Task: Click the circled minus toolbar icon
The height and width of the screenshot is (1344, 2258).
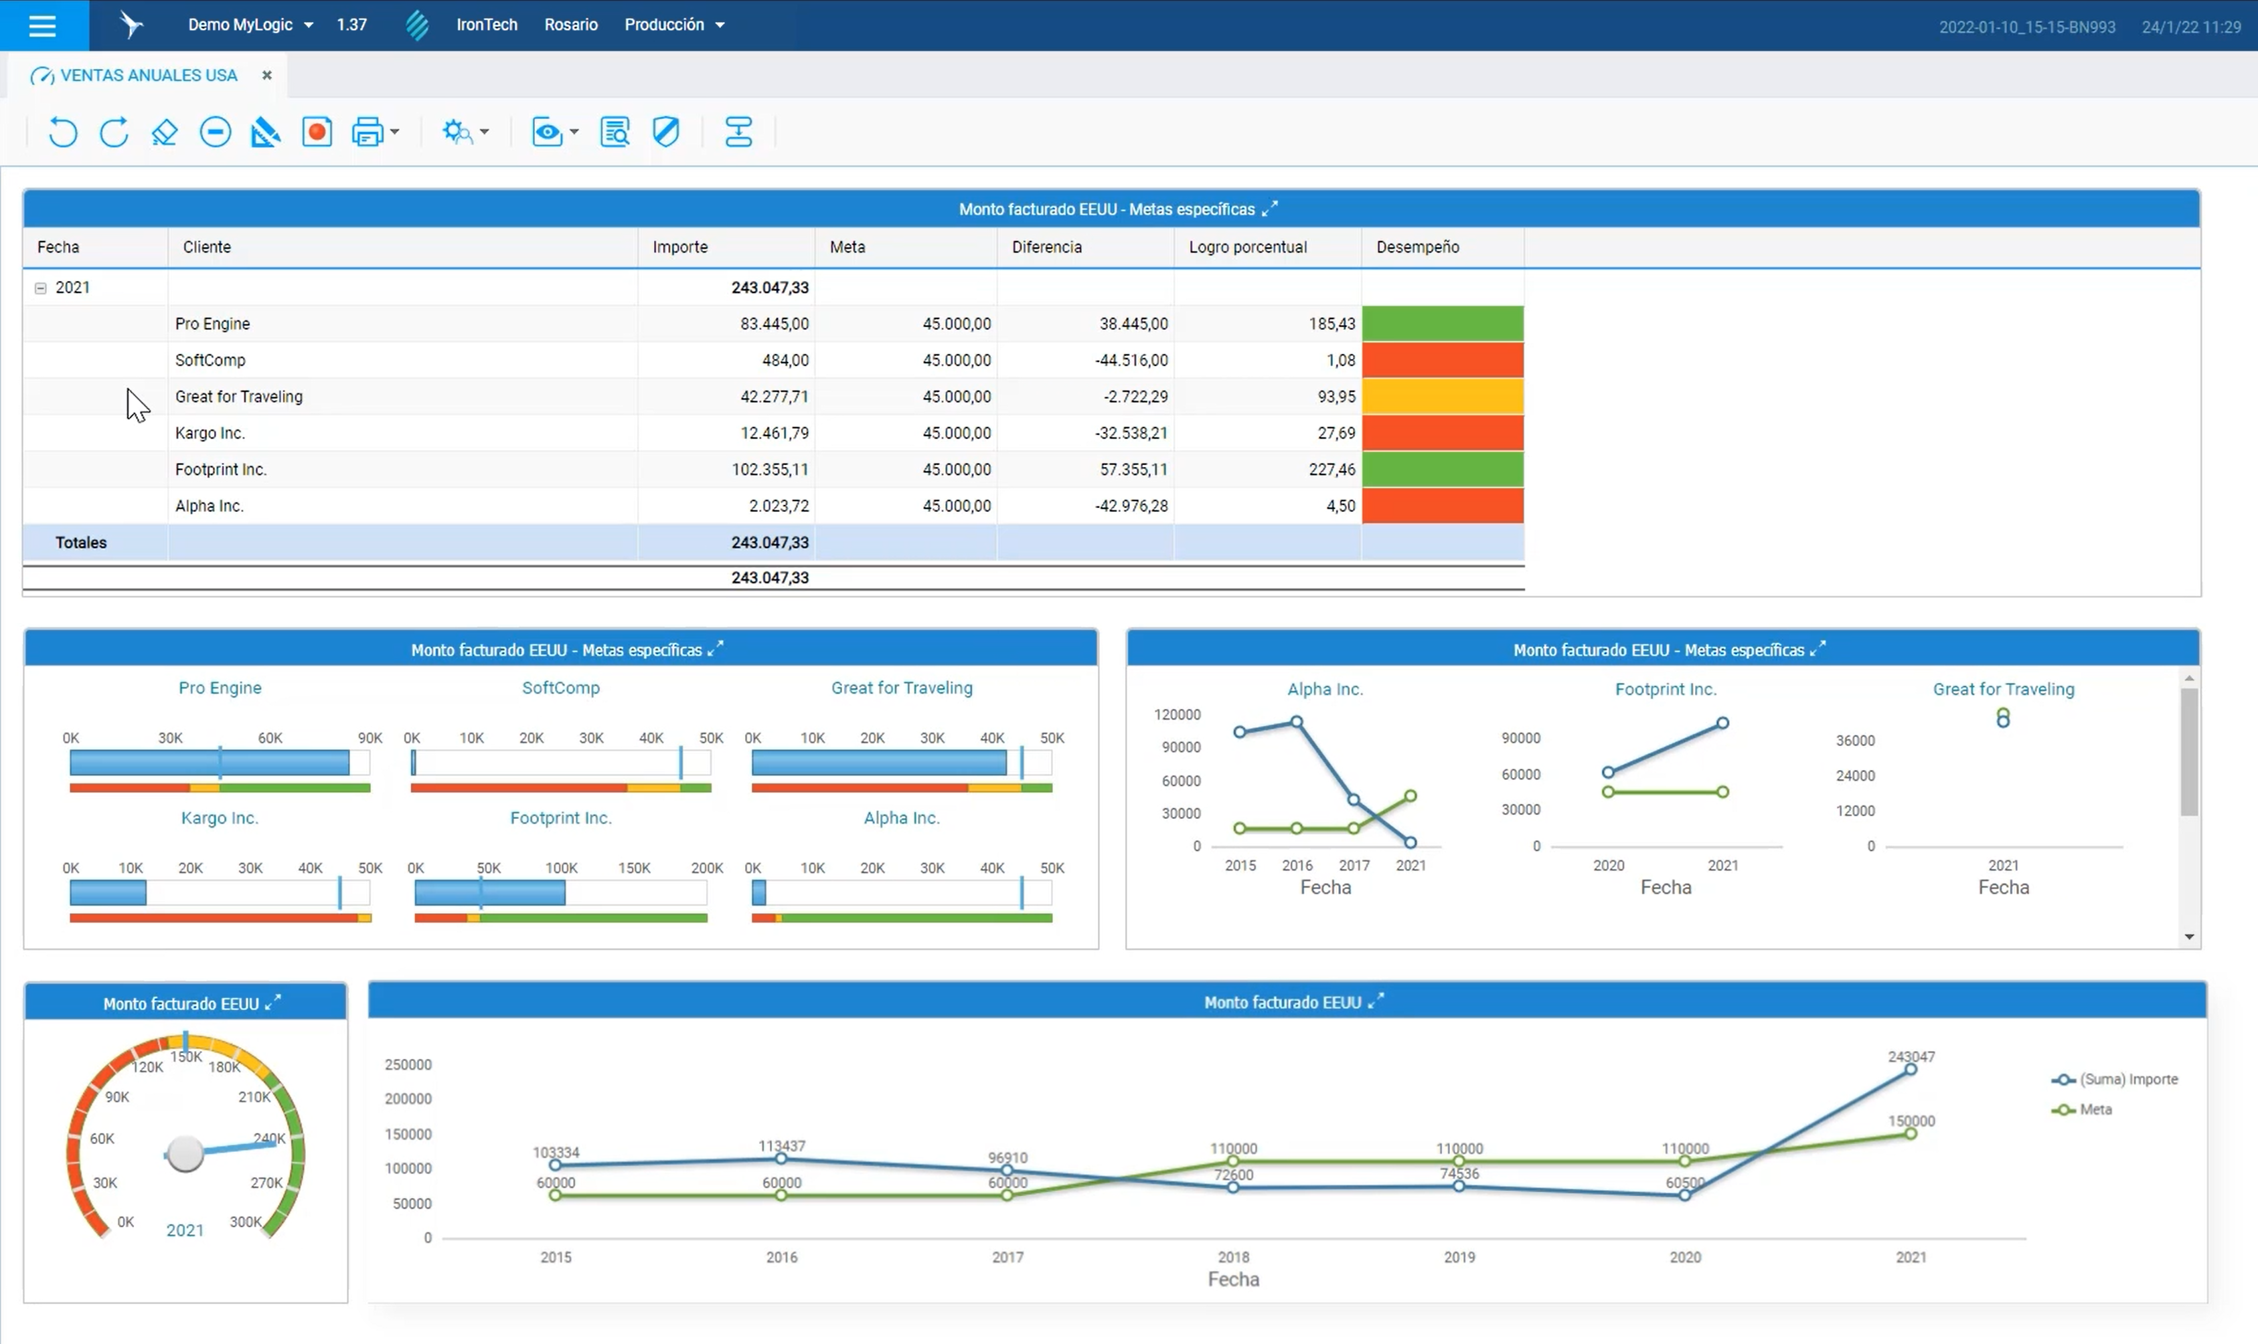Action: pyautogui.click(x=216, y=132)
